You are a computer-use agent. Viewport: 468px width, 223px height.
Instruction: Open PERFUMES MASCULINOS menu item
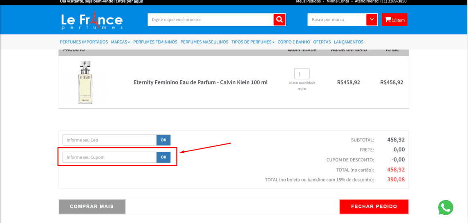pyautogui.click(x=204, y=42)
